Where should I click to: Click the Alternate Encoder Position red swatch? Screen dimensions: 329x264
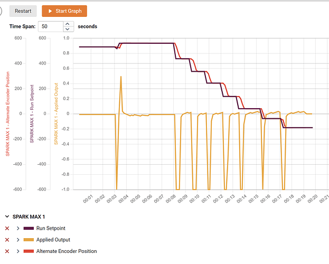29,251
